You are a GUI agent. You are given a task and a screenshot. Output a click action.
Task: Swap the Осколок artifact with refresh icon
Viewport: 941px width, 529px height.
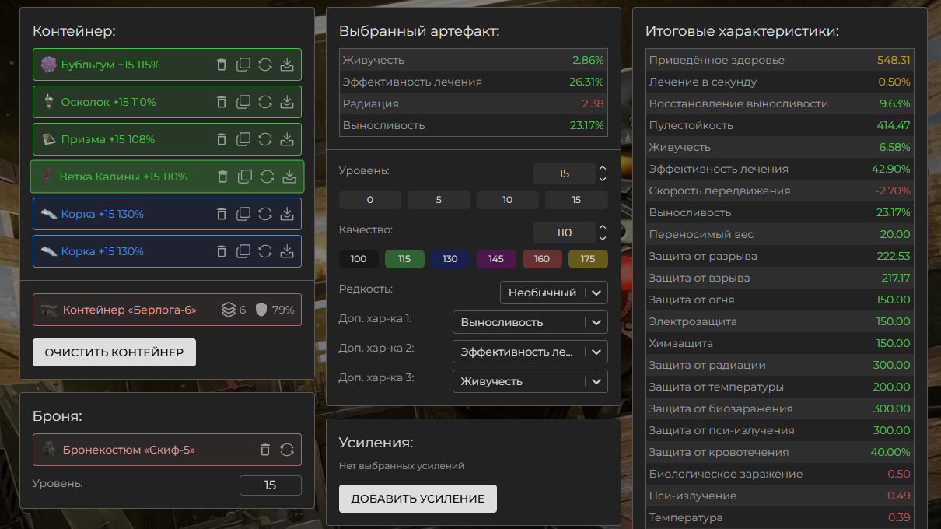coord(265,102)
